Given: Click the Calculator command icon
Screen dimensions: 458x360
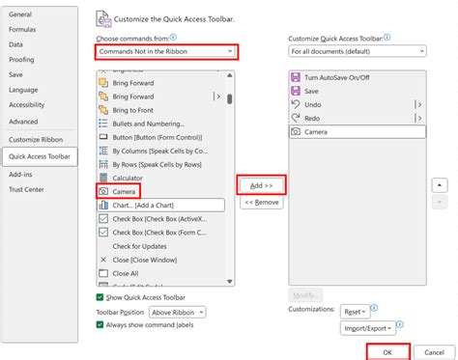Looking at the screenshot, I should pos(103,178).
